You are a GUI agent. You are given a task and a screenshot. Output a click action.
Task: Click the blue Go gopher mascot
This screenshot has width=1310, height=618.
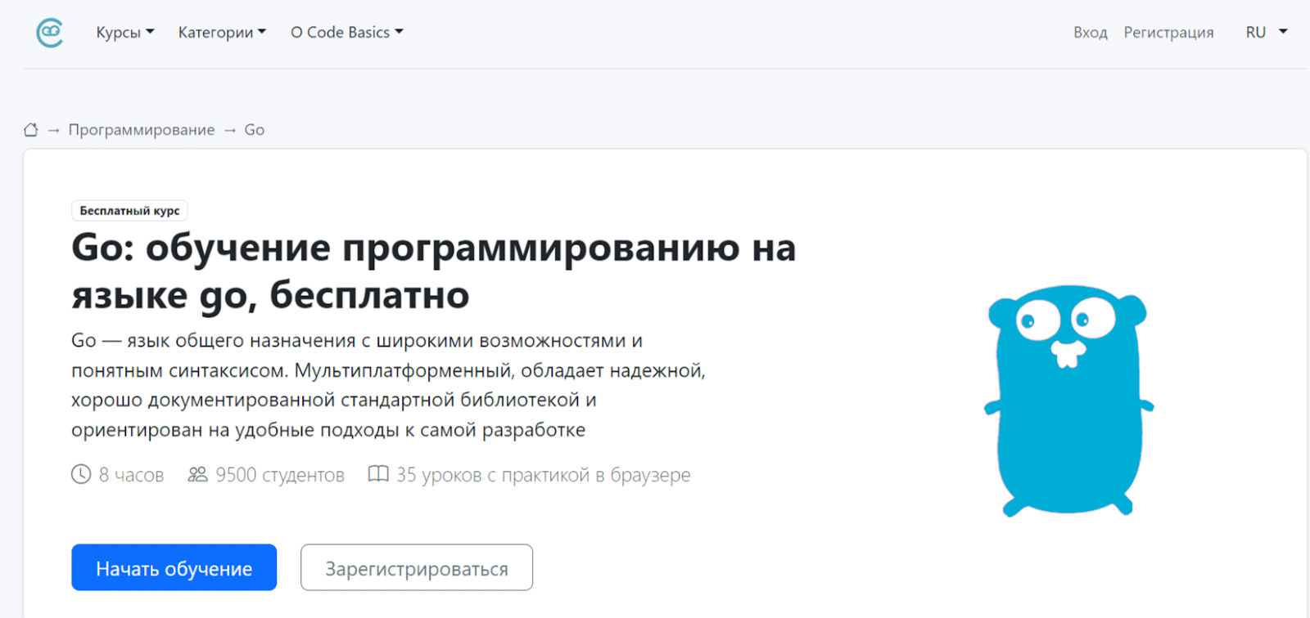pyautogui.click(x=1068, y=400)
